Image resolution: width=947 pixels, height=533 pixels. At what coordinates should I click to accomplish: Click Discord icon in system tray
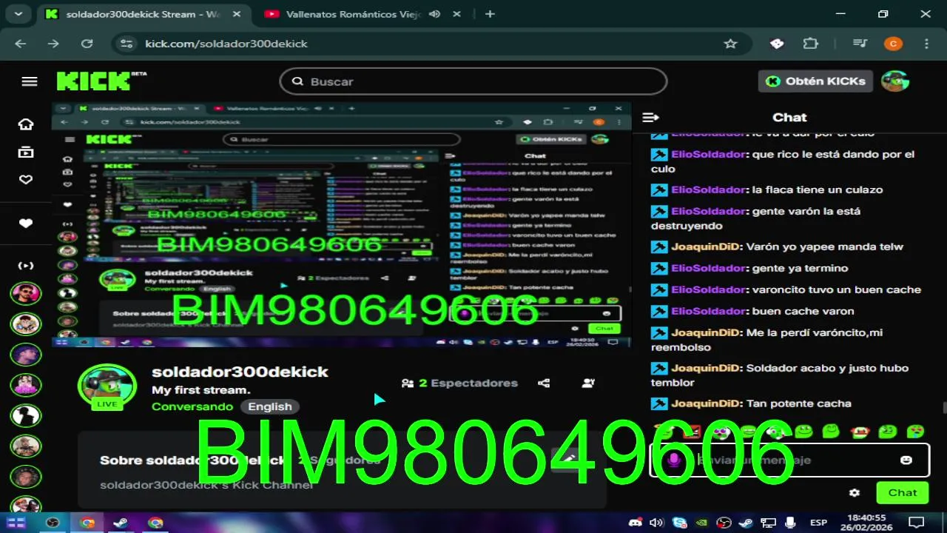[633, 523]
